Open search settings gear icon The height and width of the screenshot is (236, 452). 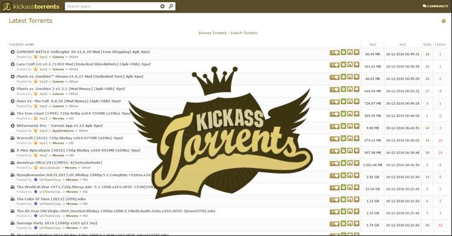pos(163,6)
